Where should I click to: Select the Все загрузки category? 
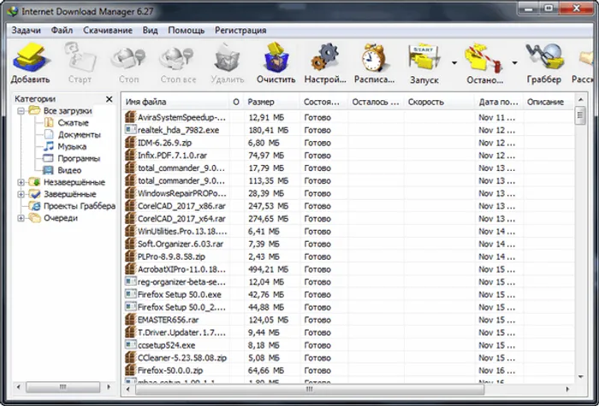[x=68, y=111]
